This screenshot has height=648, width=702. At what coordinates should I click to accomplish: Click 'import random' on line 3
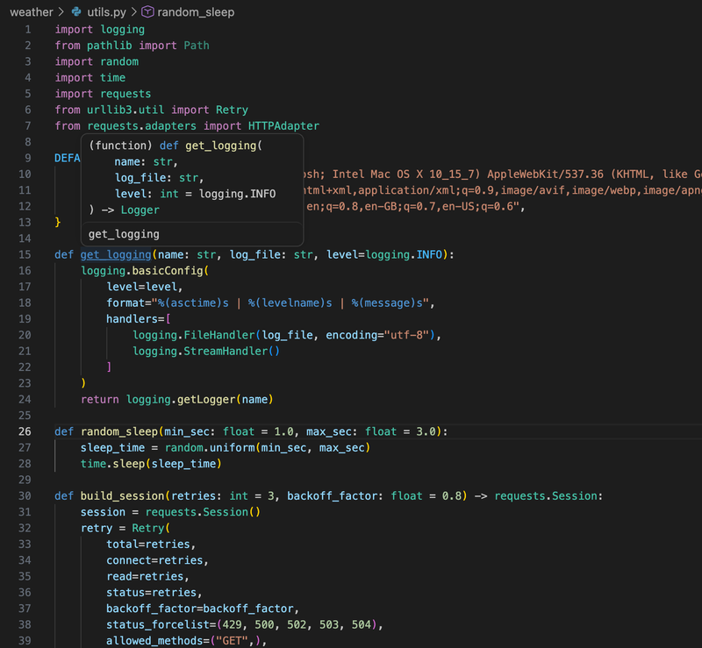coord(97,61)
